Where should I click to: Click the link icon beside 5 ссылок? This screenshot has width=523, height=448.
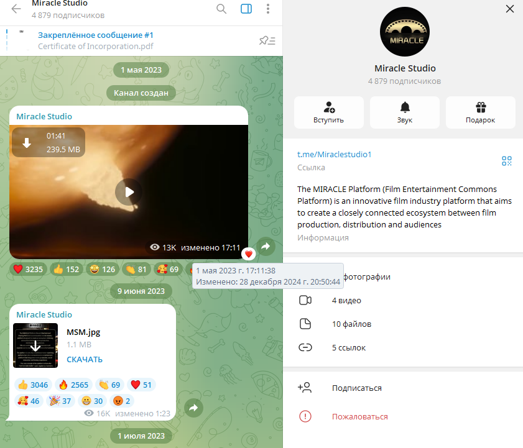tap(305, 348)
